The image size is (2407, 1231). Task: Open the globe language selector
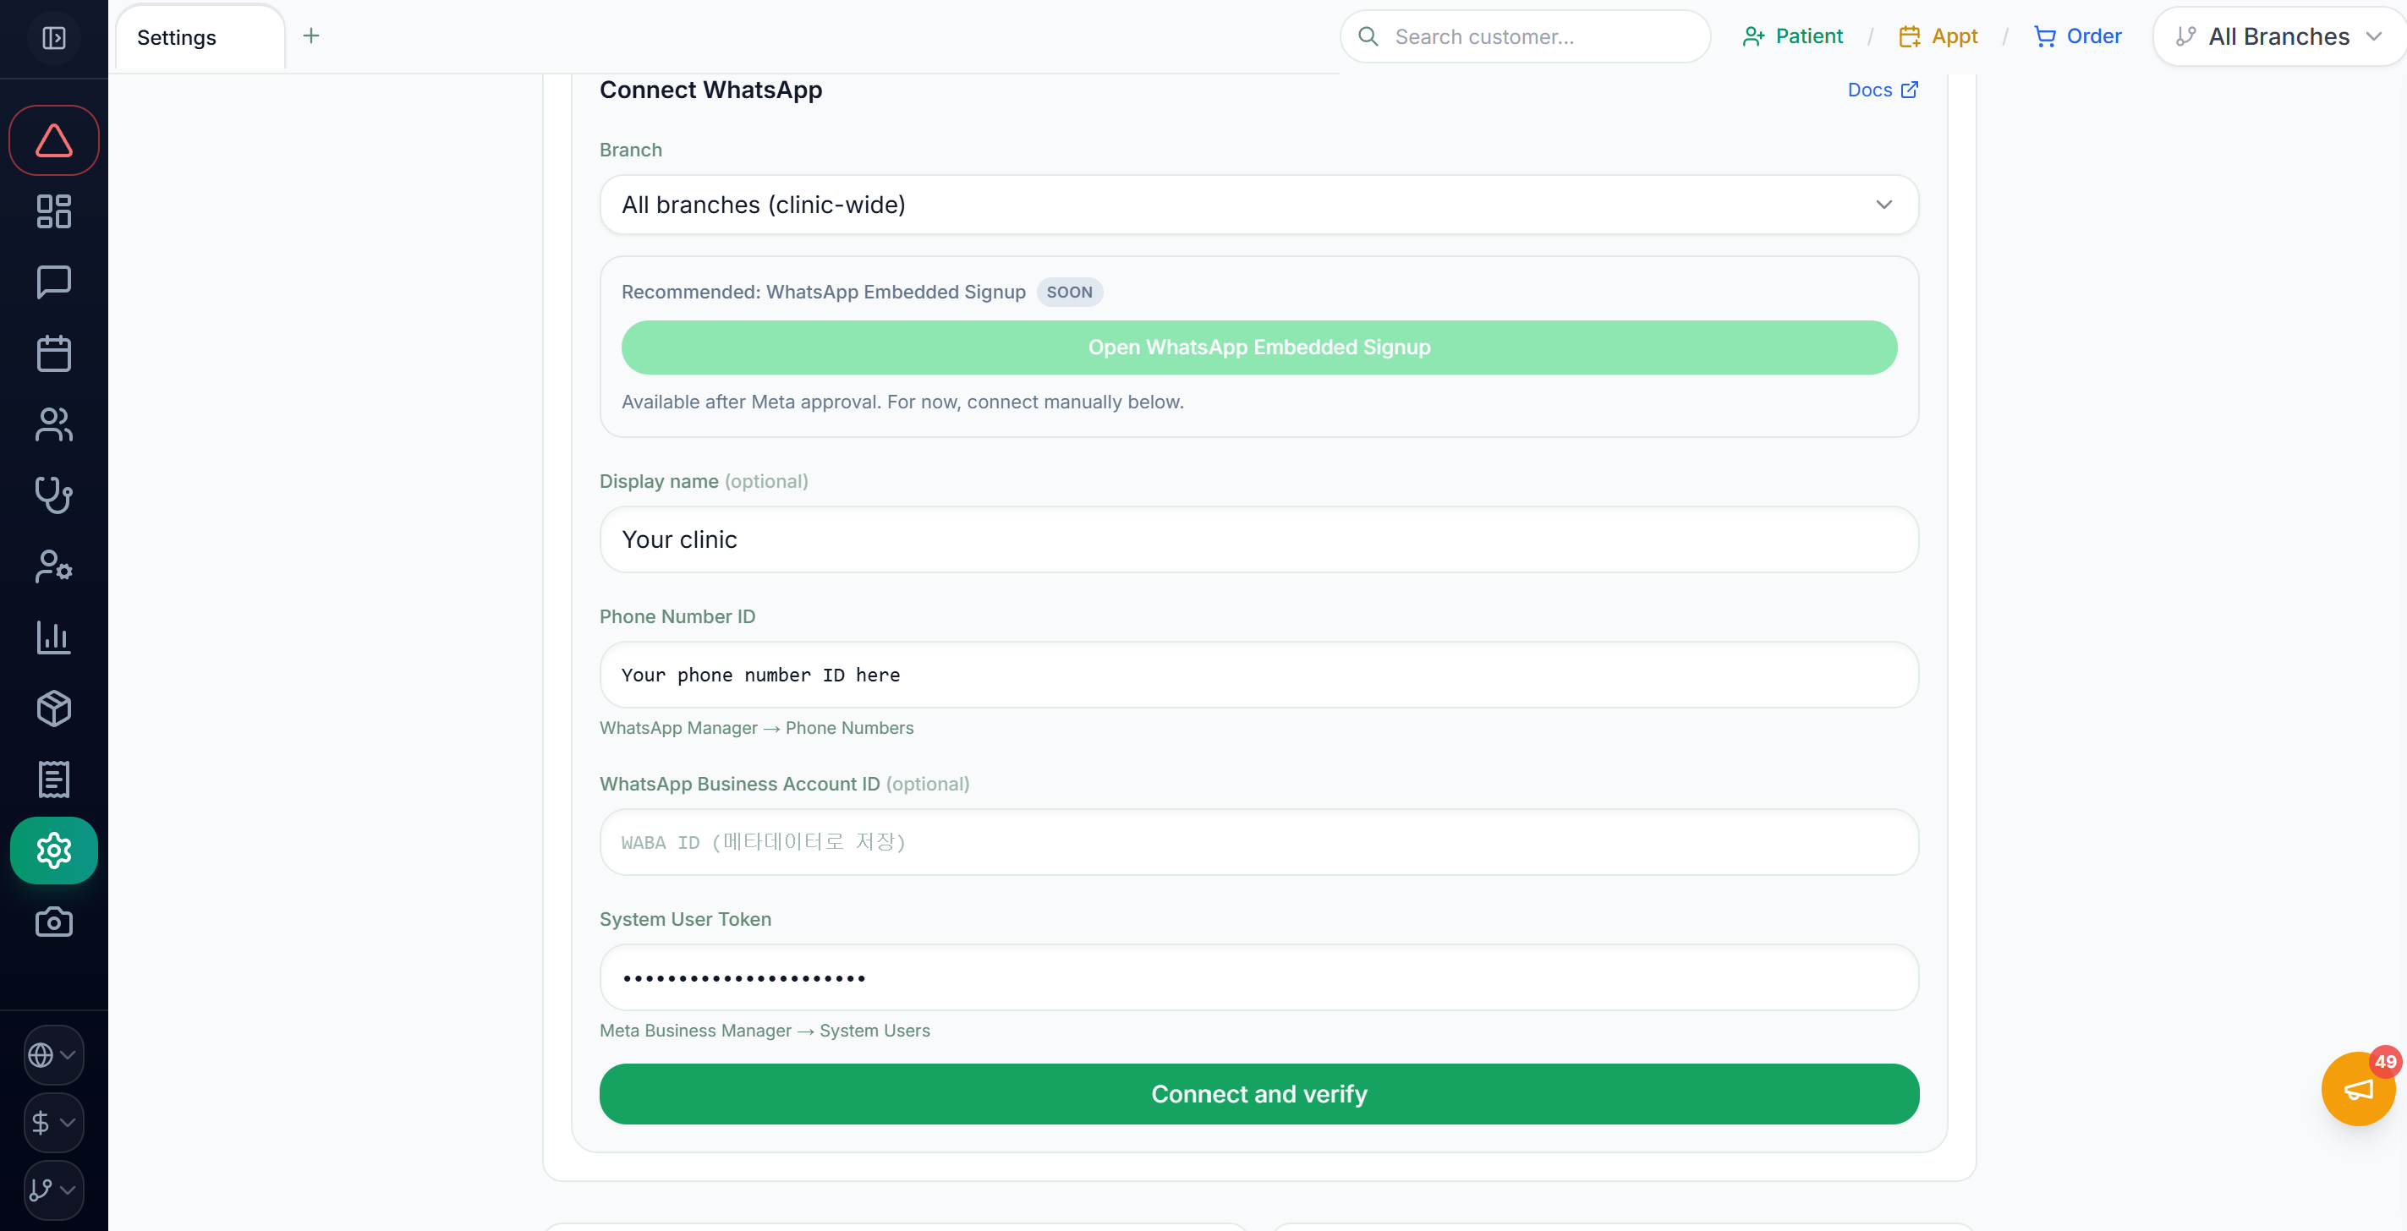[53, 1054]
